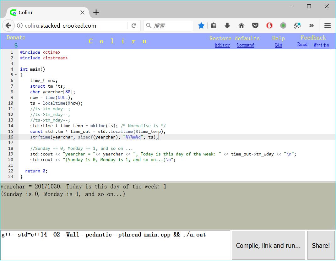The width and height of the screenshot is (336, 261).
Task: Open the red Adblock hand icon
Action: coord(269,26)
